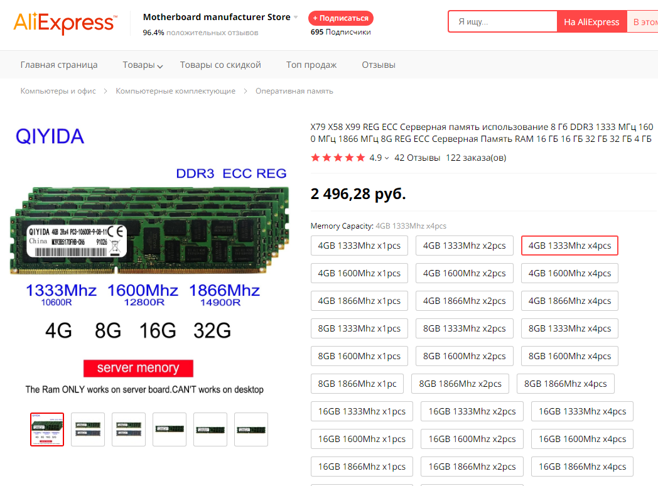
Task: Search within this store button 'В этом'
Action: coord(643,21)
